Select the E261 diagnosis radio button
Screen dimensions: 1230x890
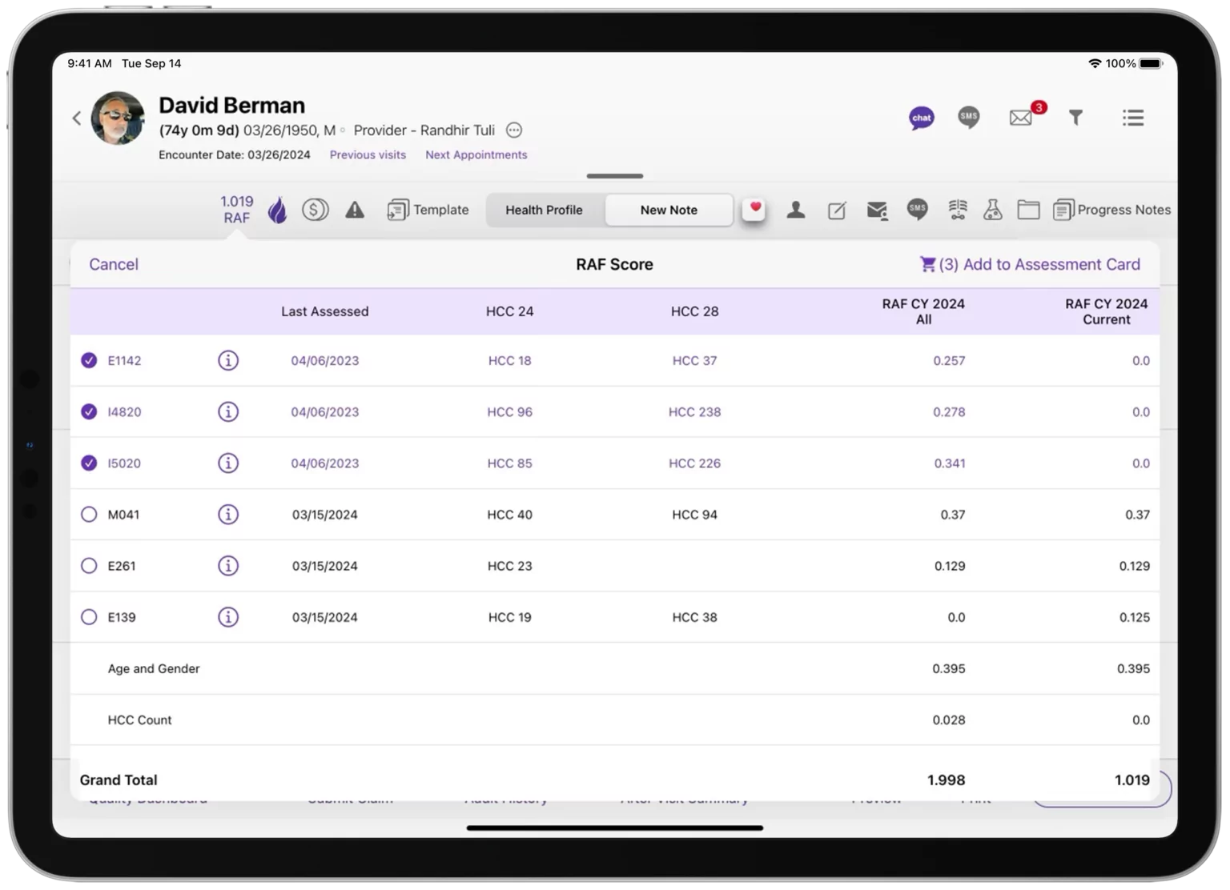pyautogui.click(x=89, y=566)
